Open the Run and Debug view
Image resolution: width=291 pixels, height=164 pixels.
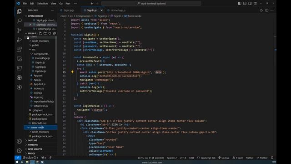pyautogui.click(x=19, y=40)
